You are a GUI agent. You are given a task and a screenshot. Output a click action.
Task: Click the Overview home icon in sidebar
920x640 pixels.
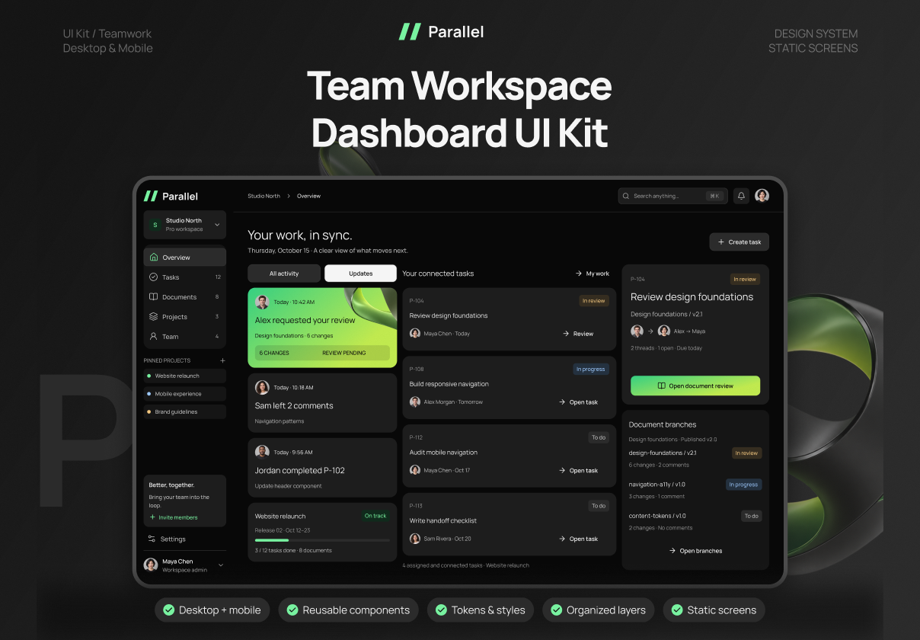click(x=154, y=258)
